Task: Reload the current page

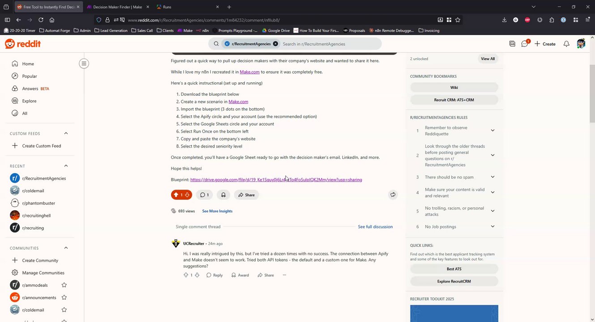Action: pyautogui.click(x=41, y=20)
